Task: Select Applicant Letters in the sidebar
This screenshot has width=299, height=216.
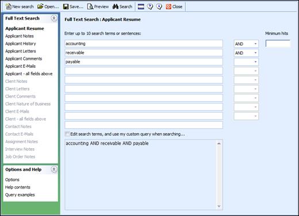Action: click(x=21, y=51)
